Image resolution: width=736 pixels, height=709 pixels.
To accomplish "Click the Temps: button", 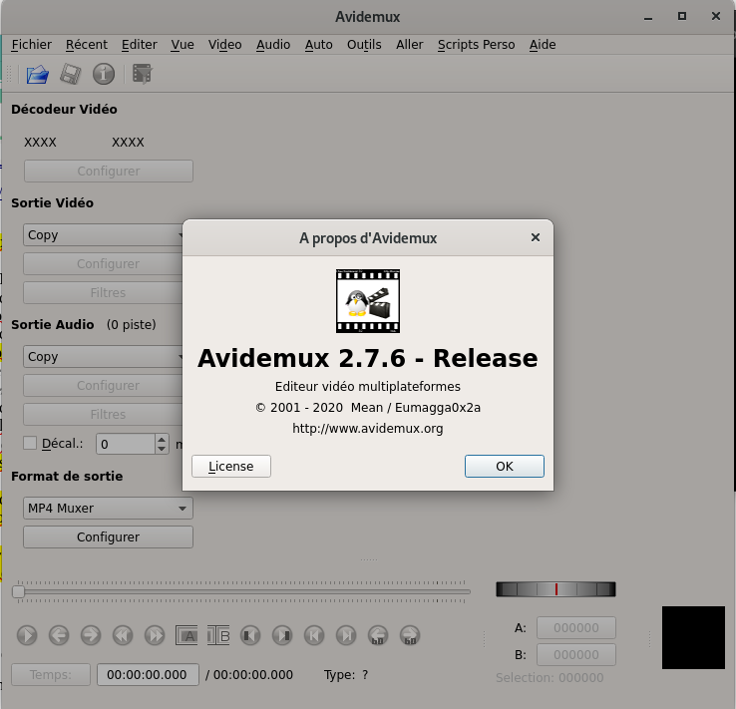I will [51, 675].
